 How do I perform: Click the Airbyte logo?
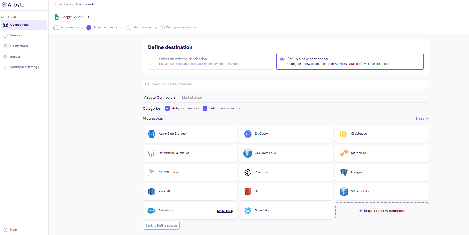(x=13, y=5)
